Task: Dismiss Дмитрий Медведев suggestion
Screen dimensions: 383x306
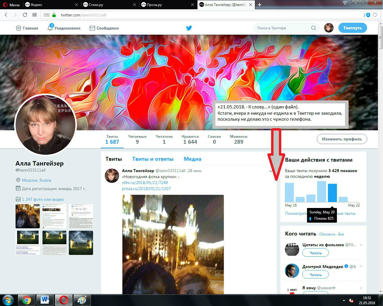Action: point(361,266)
